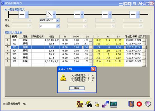Screen dimensions: 155x111
Task: Click wire spec browse button in WL7 row
Action: point(144,62)
